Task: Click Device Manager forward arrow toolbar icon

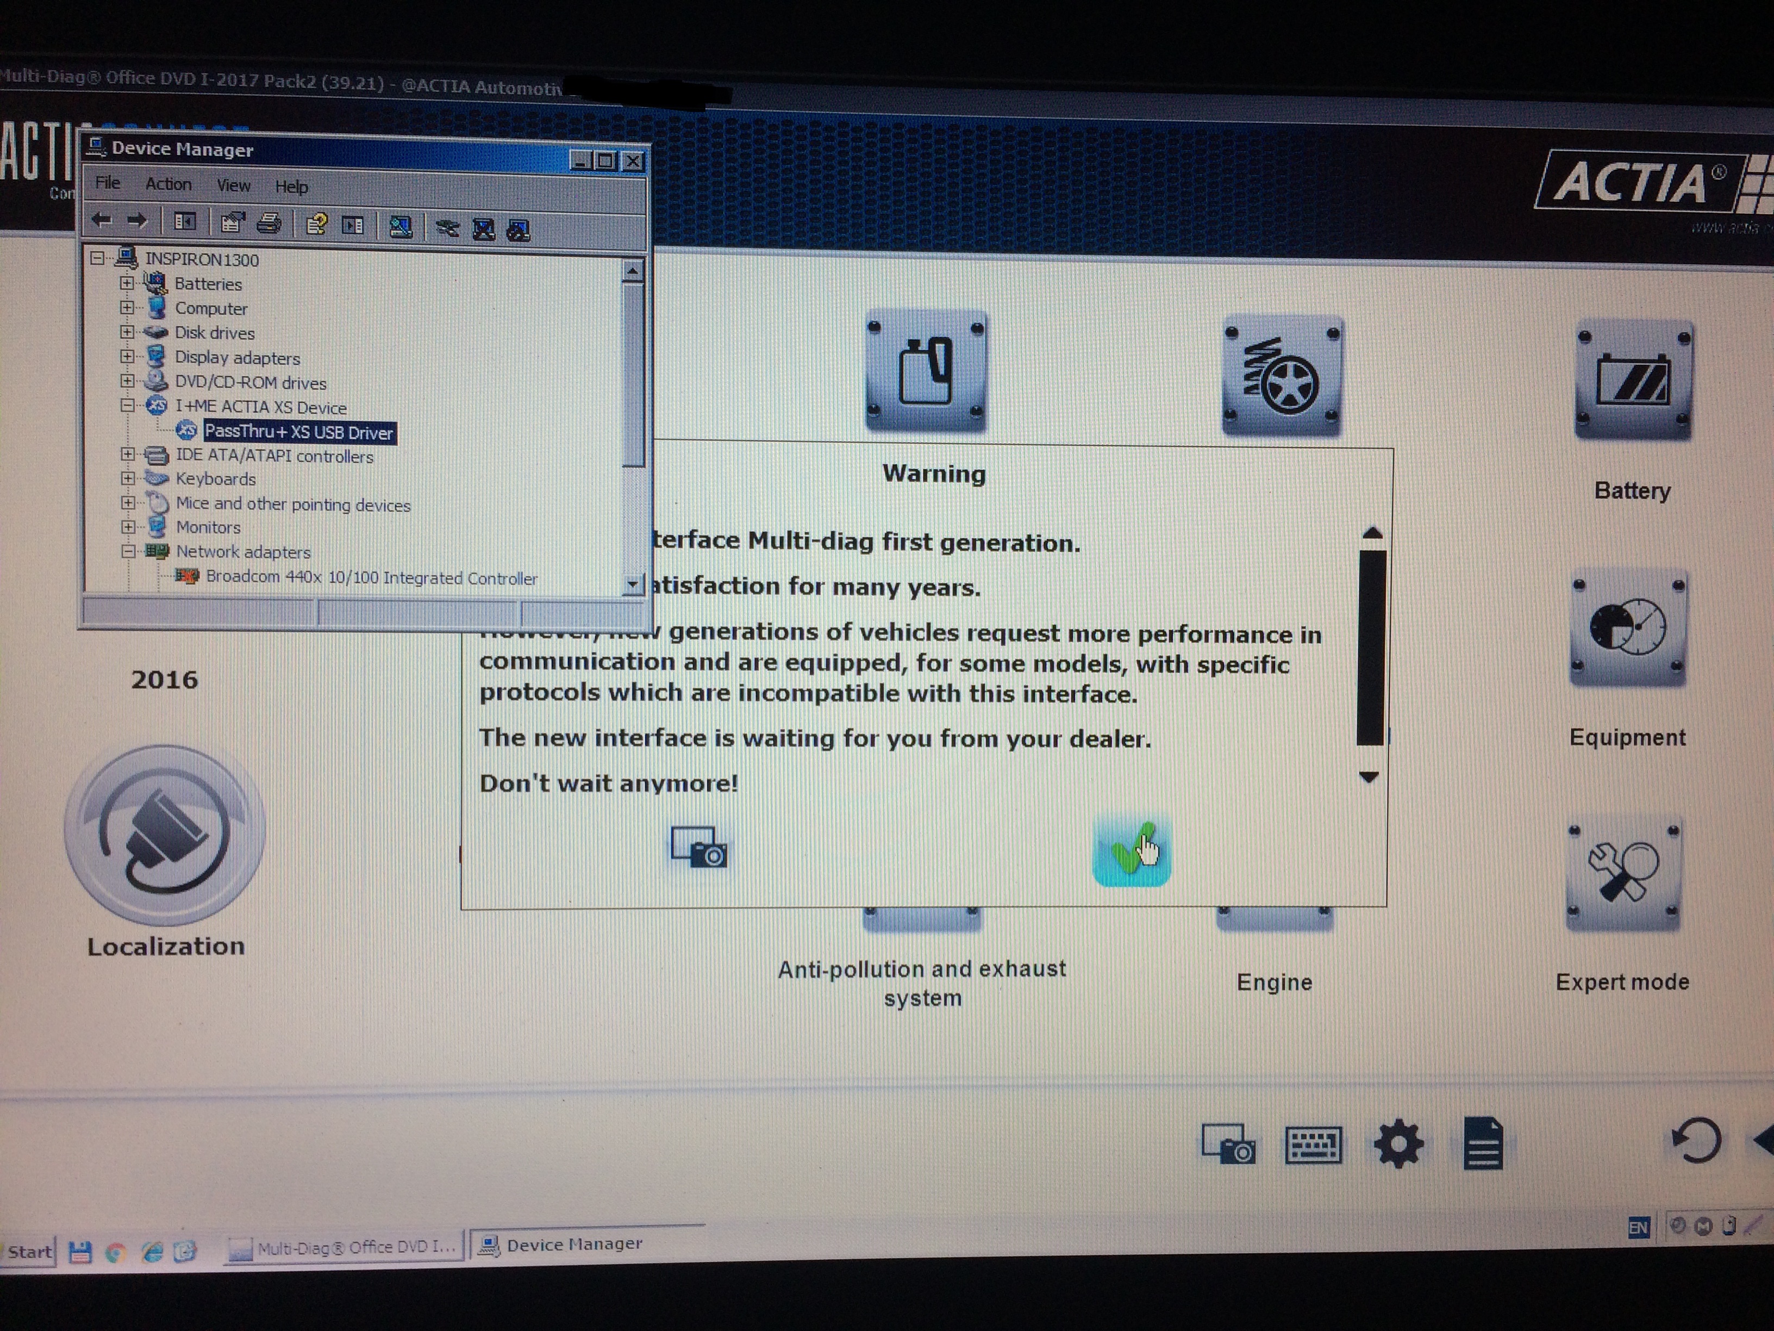Action: click(x=137, y=221)
